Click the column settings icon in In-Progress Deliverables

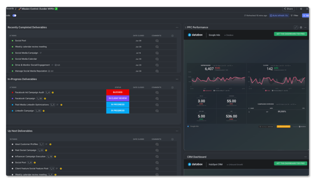coord(172,87)
